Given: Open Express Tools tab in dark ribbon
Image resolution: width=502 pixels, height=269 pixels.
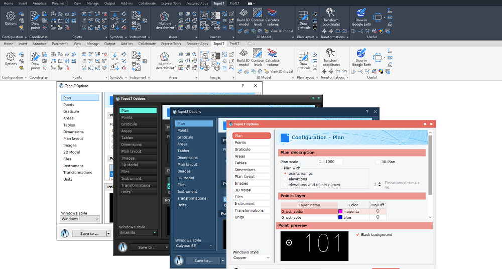Looking at the screenshot, I should coord(171,3).
